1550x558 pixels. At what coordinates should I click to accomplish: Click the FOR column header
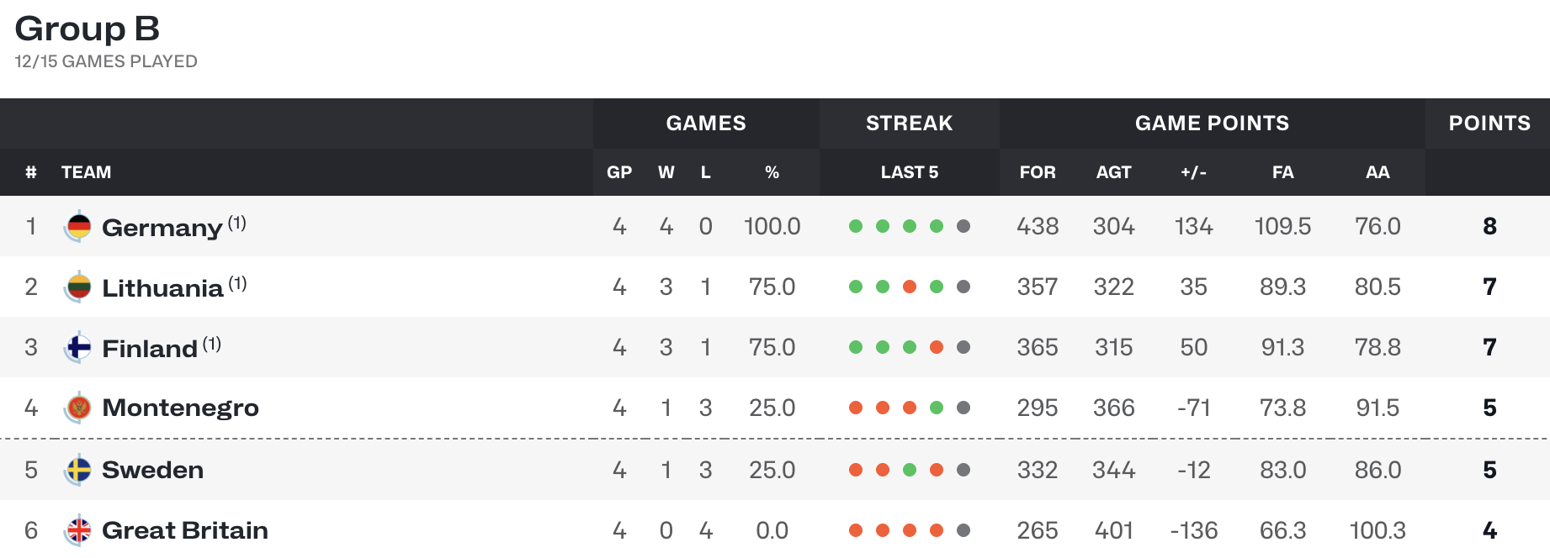[1038, 172]
